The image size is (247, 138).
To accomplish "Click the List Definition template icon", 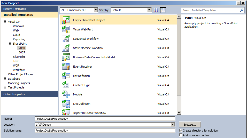I will click(66, 76).
